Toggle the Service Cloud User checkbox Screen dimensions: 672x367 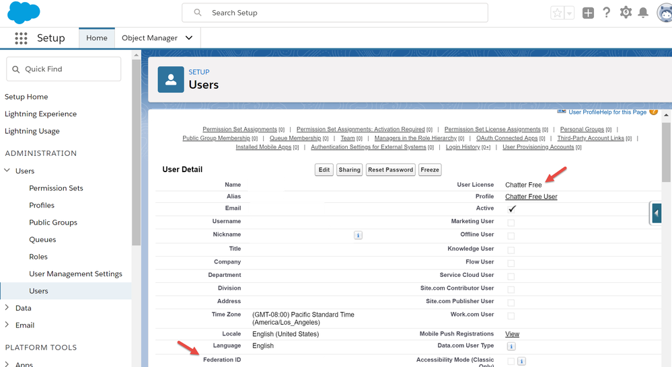511,277
